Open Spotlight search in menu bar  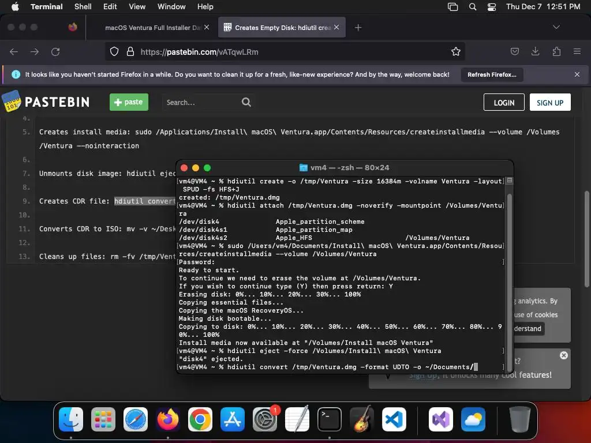click(472, 7)
